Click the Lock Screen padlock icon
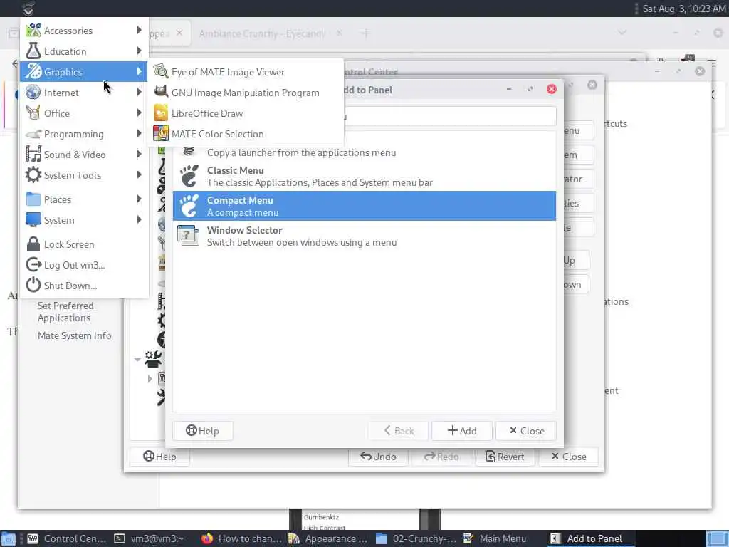 33,244
